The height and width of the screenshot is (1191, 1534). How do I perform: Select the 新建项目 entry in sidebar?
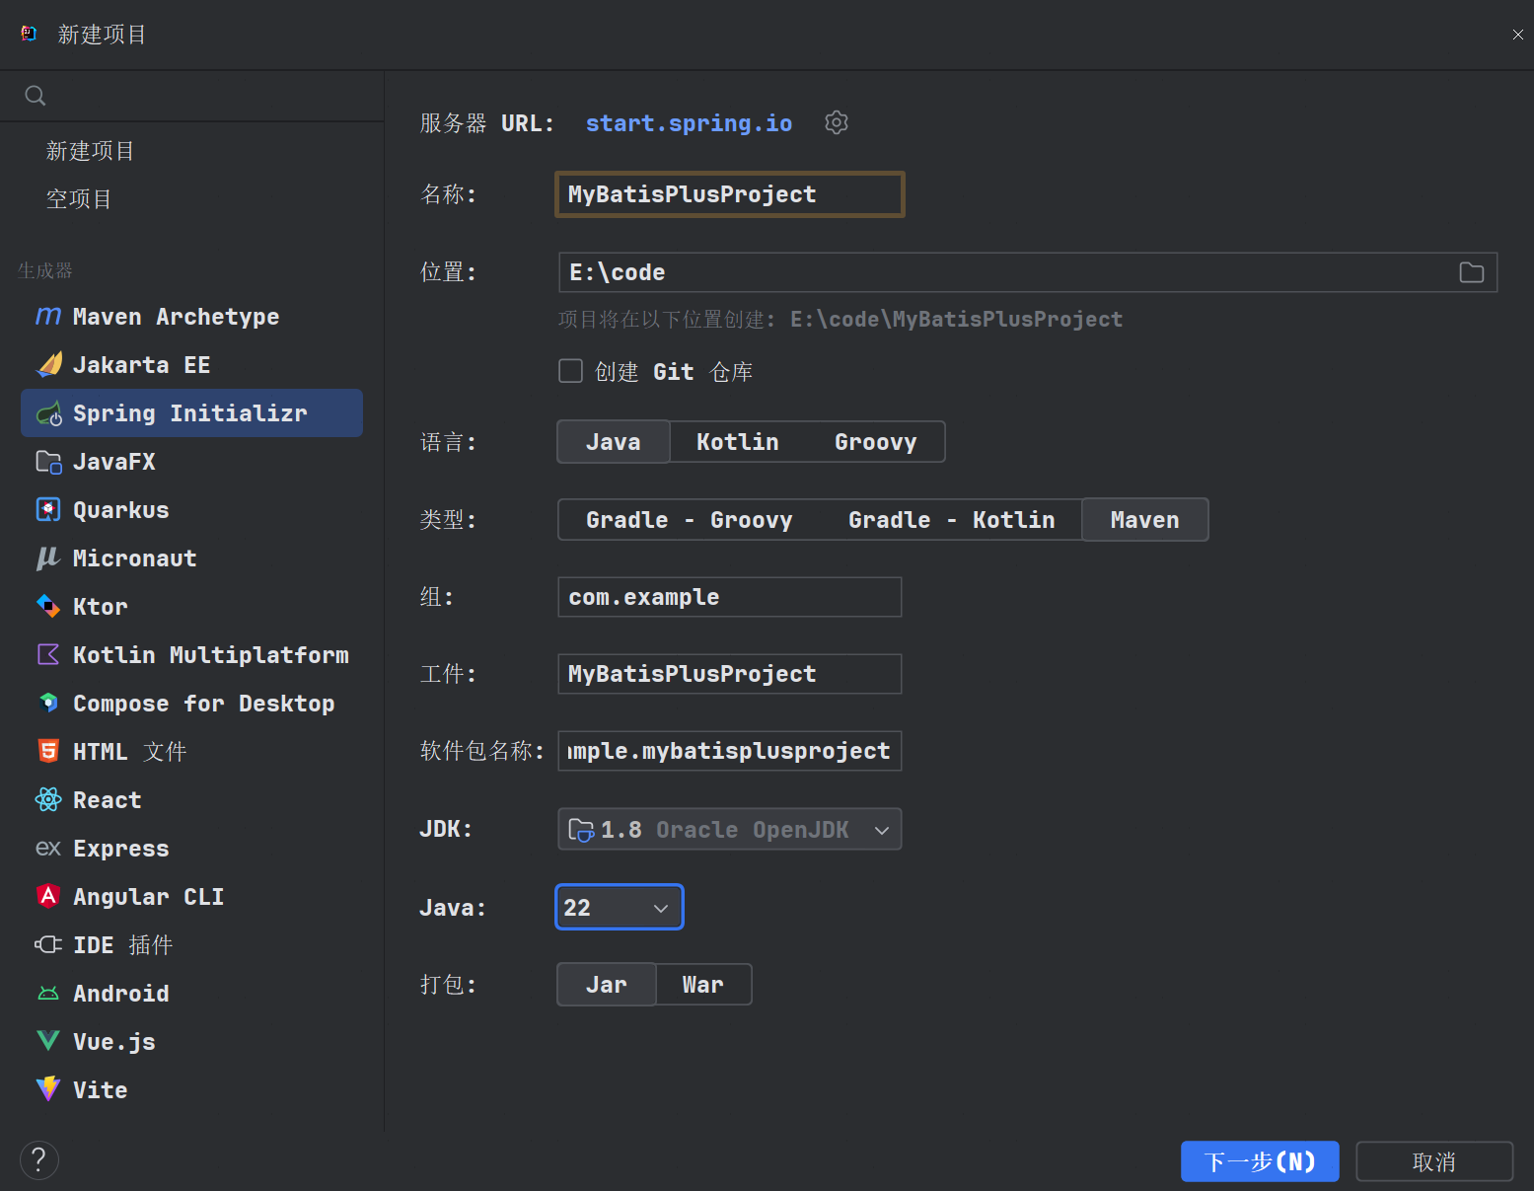point(91,151)
